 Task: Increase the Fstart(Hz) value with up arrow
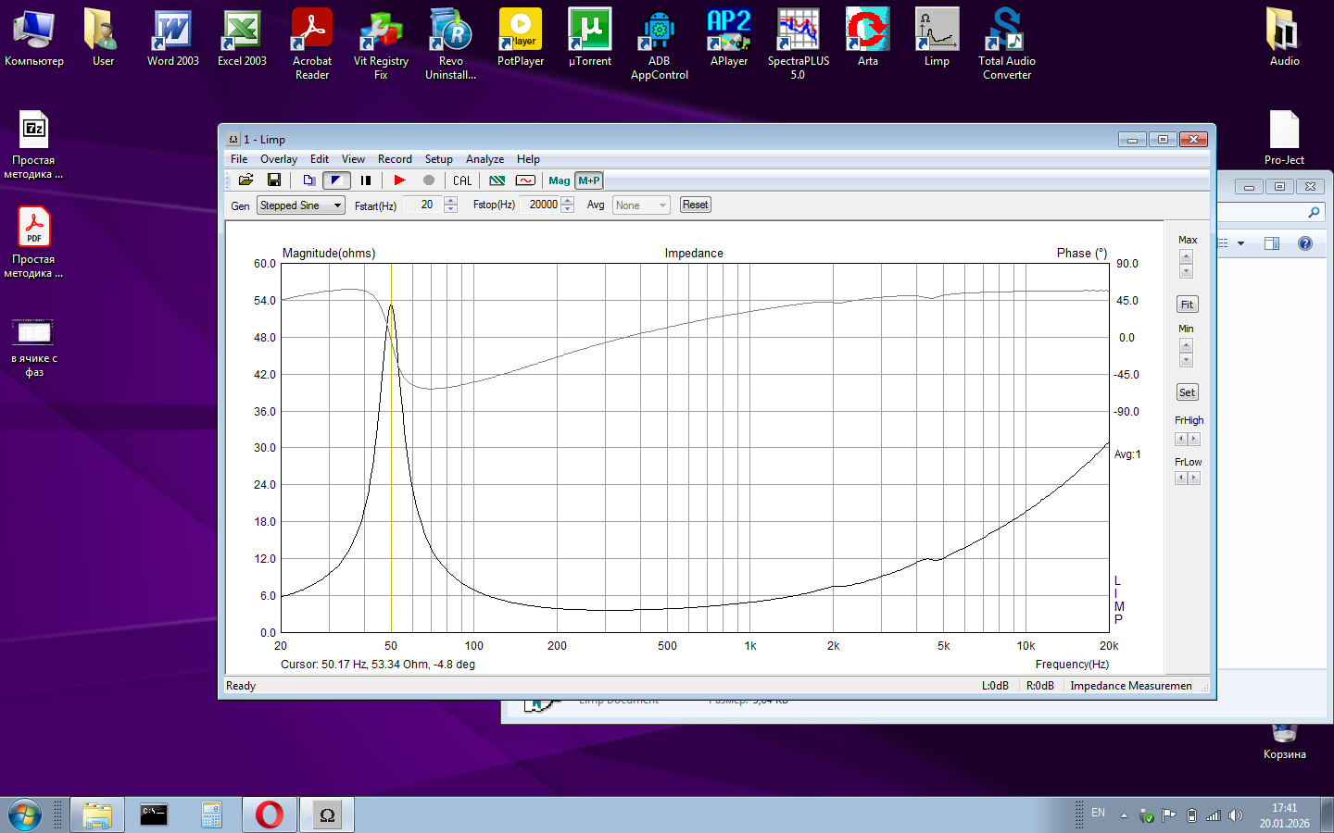point(451,201)
